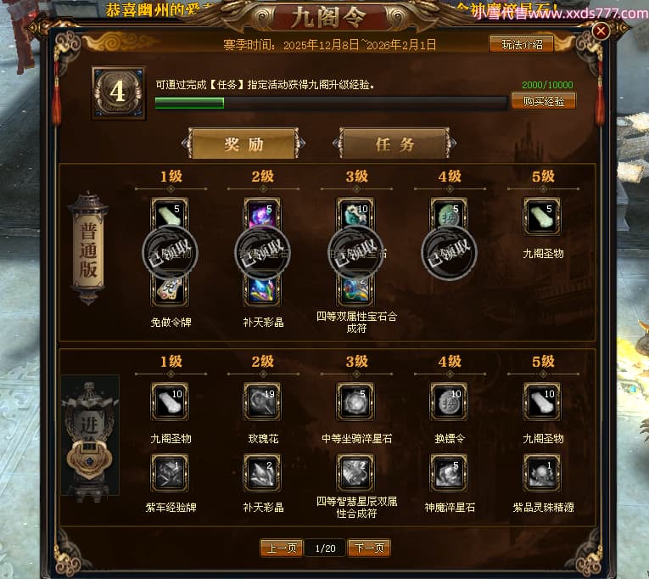The image size is (649, 579).
Task: Select the advanced level 1 九阁圣物 icon
Action: click(x=170, y=402)
